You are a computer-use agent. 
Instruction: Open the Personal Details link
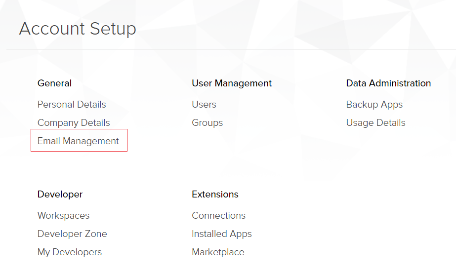pos(72,104)
